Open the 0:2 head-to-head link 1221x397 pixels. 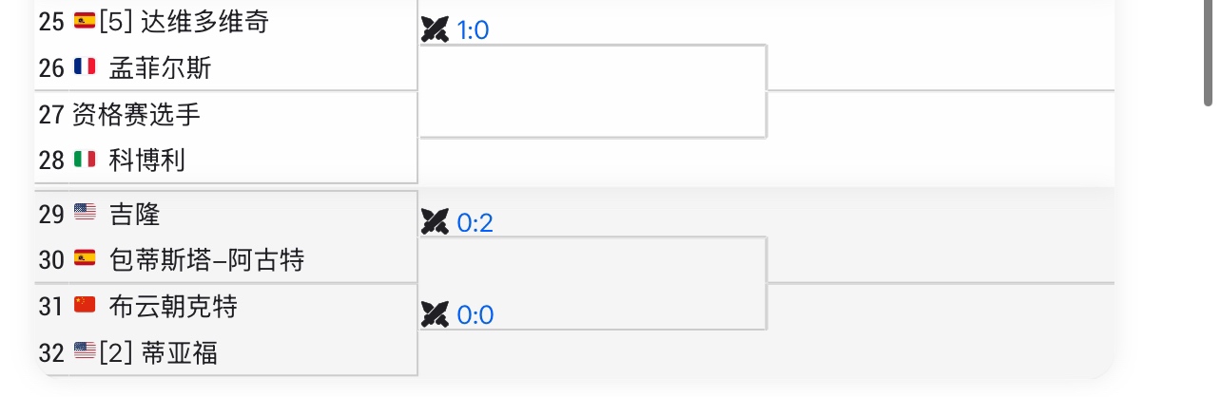475,222
